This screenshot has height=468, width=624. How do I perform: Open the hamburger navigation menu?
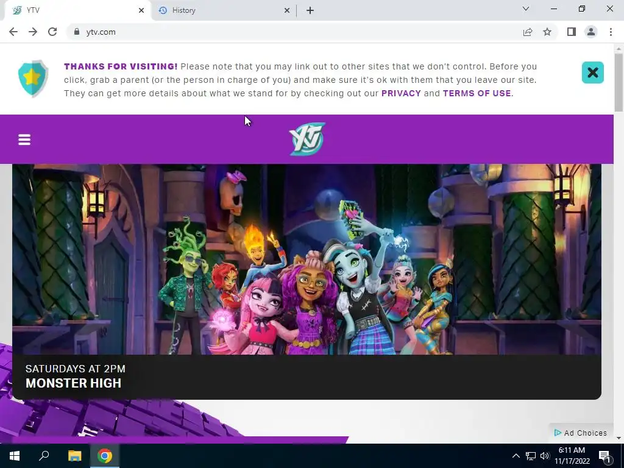point(24,140)
